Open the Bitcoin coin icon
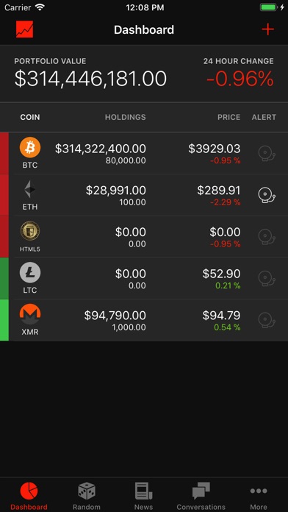Image resolution: width=288 pixels, height=512 pixels. pyautogui.click(x=30, y=147)
